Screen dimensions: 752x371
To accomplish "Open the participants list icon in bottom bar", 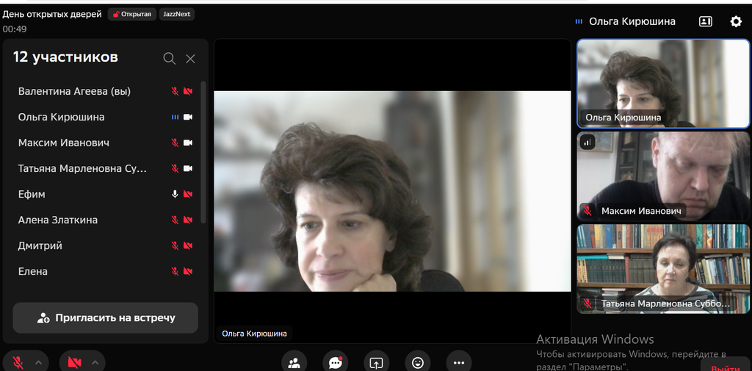I will [294, 362].
